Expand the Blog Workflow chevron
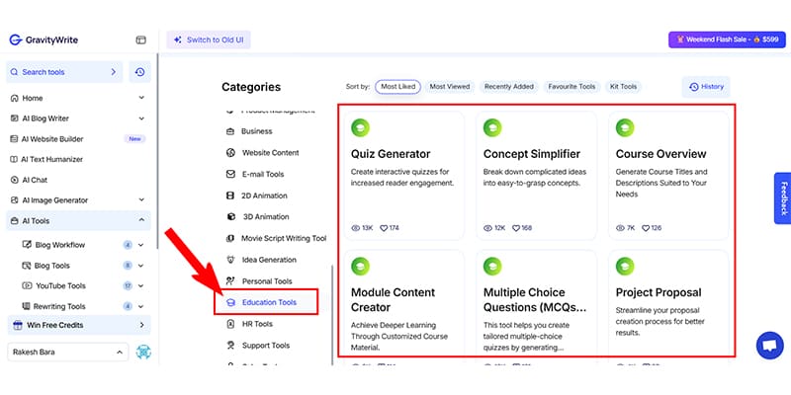This screenshot has width=791, height=395. 140,245
